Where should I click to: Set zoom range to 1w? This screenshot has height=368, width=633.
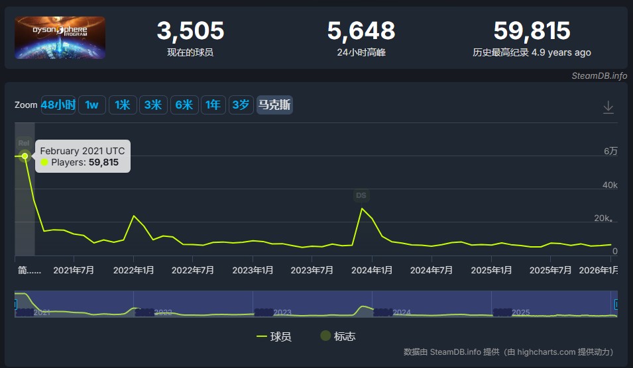91,105
